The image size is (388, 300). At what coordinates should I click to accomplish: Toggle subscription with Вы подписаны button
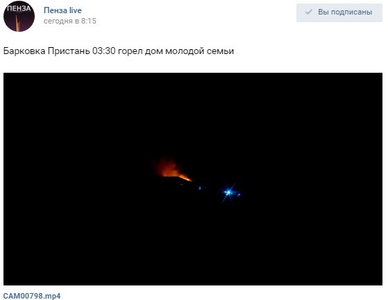pyautogui.click(x=339, y=13)
